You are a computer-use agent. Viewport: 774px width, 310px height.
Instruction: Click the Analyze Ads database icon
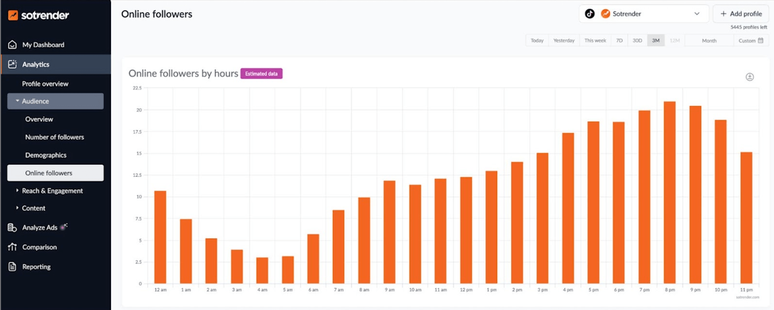[x=12, y=228]
